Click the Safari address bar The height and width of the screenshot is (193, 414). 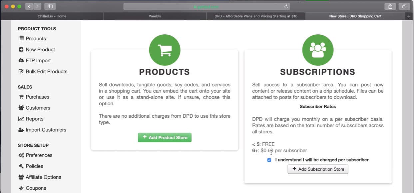[207, 6]
